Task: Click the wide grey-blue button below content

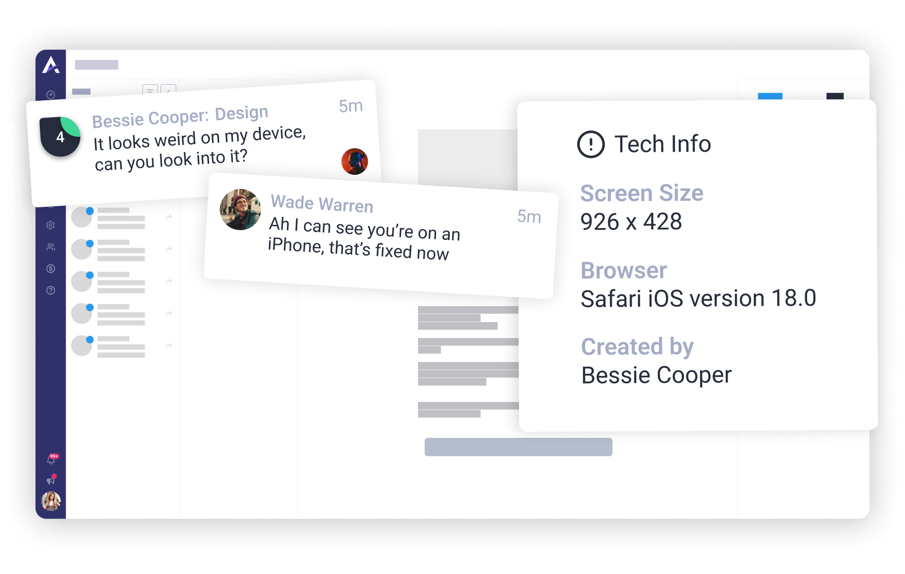Action: coord(518,447)
